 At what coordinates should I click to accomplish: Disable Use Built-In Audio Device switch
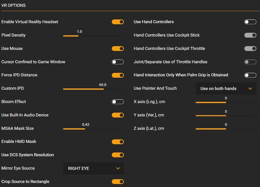pyautogui.click(x=118, y=115)
